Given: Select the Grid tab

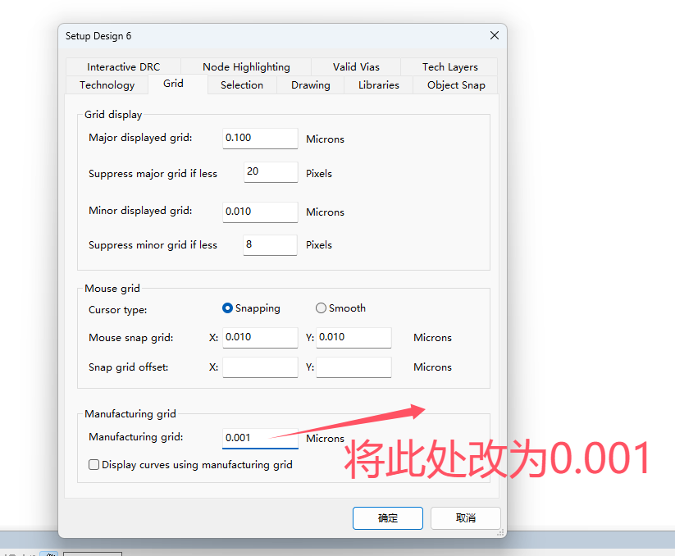Looking at the screenshot, I should pos(178,84).
